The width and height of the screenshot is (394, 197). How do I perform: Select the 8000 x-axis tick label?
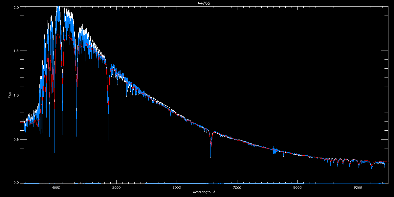click(x=297, y=187)
